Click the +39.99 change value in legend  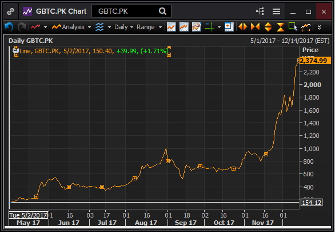coord(126,51)
